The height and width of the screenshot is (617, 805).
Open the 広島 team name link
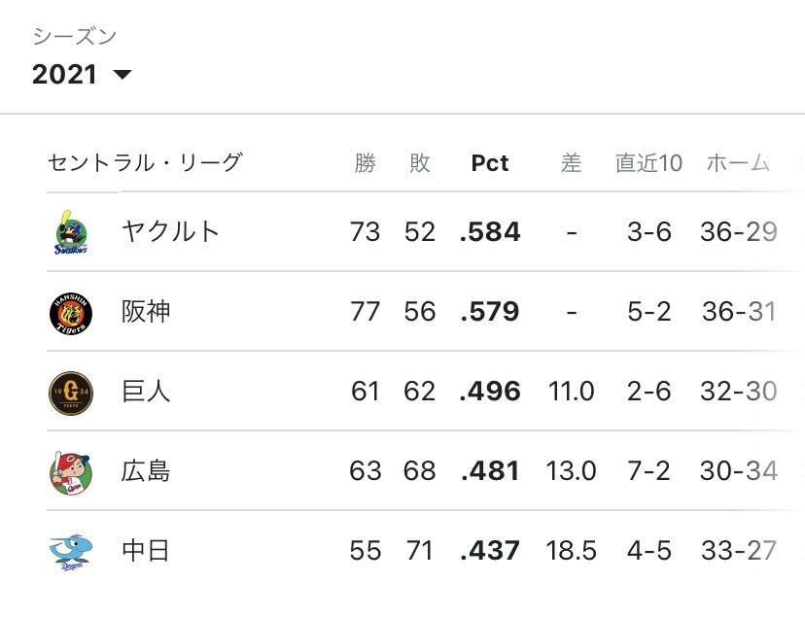click(x=146, y=471)
